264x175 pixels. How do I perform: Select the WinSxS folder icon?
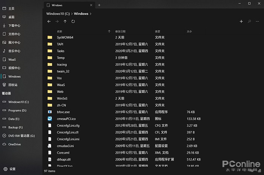click(x=50, y=98)
